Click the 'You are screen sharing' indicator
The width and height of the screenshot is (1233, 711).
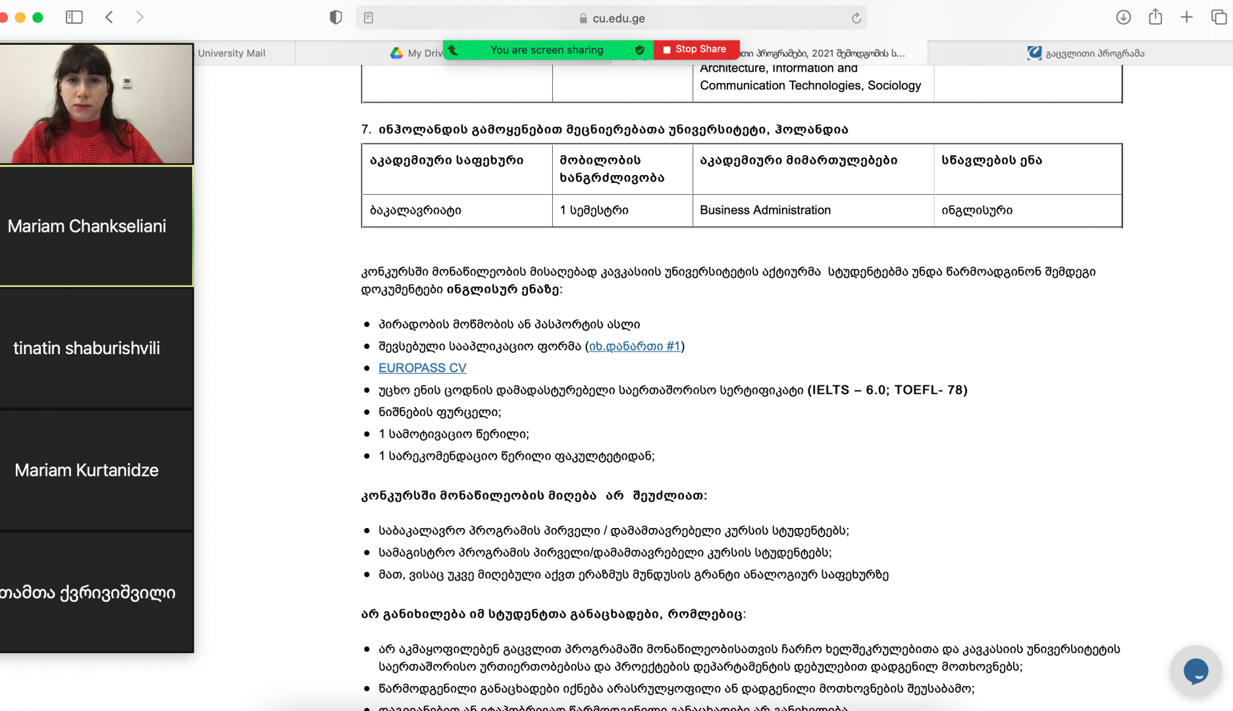546,50
